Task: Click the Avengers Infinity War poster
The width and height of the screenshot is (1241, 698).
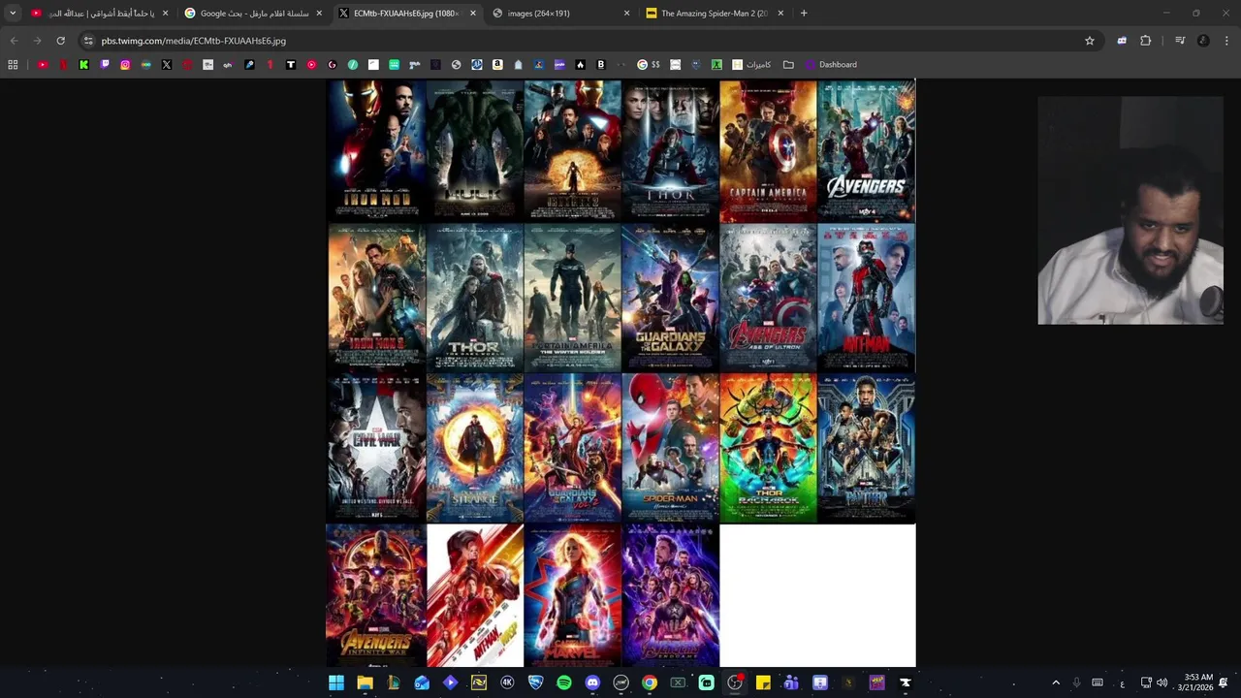Action: [376, 596]
